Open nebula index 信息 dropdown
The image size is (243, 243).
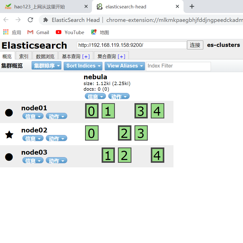[95, 96]
